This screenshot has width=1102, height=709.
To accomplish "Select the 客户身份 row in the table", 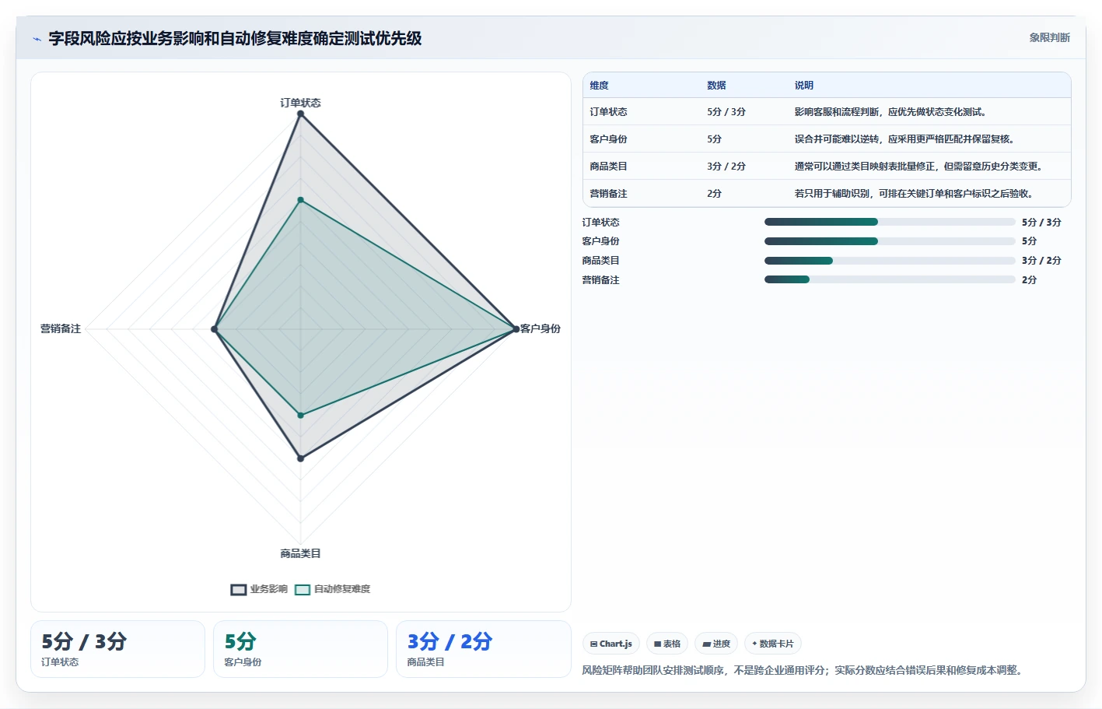I will pyautogui.click(x=827, y=139).
